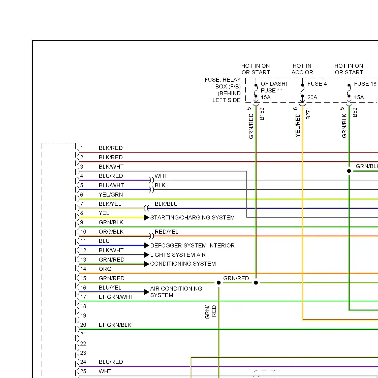Screen dimensions: 378x378
Task: Click pin 13 GRN/RED wire label
Action: tap(112, 260)
